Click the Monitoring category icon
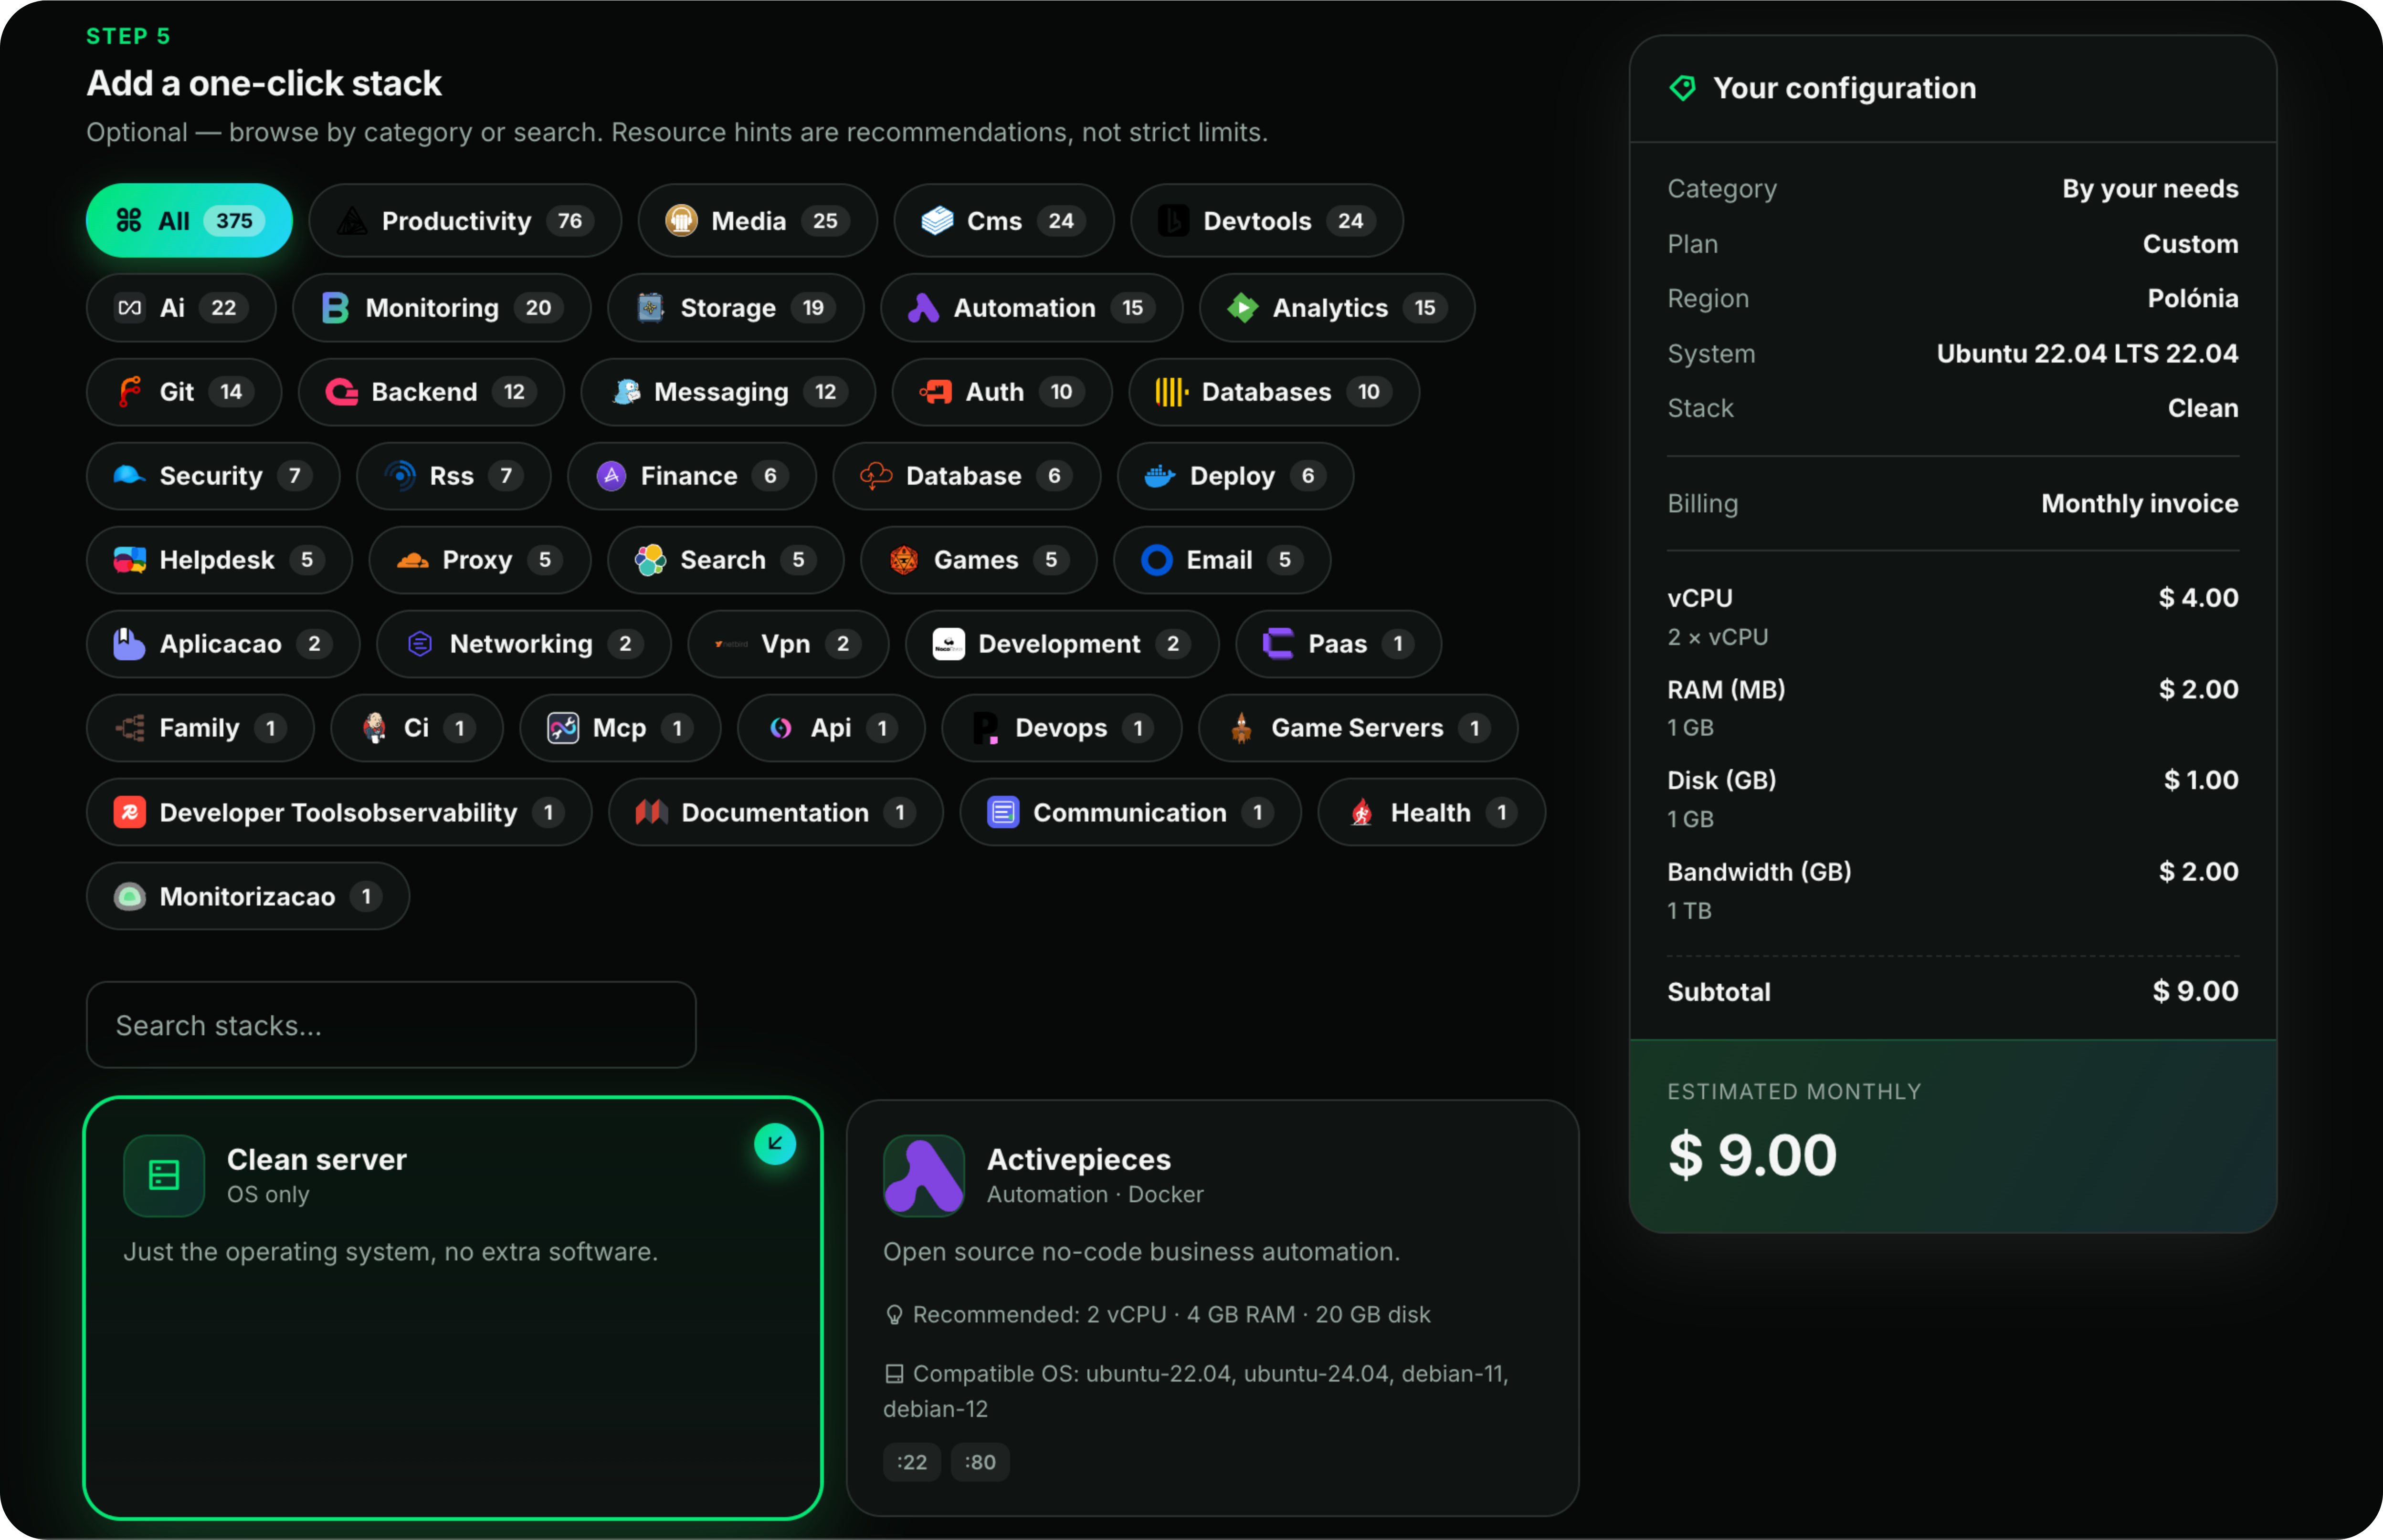 [x=335, y=308]
